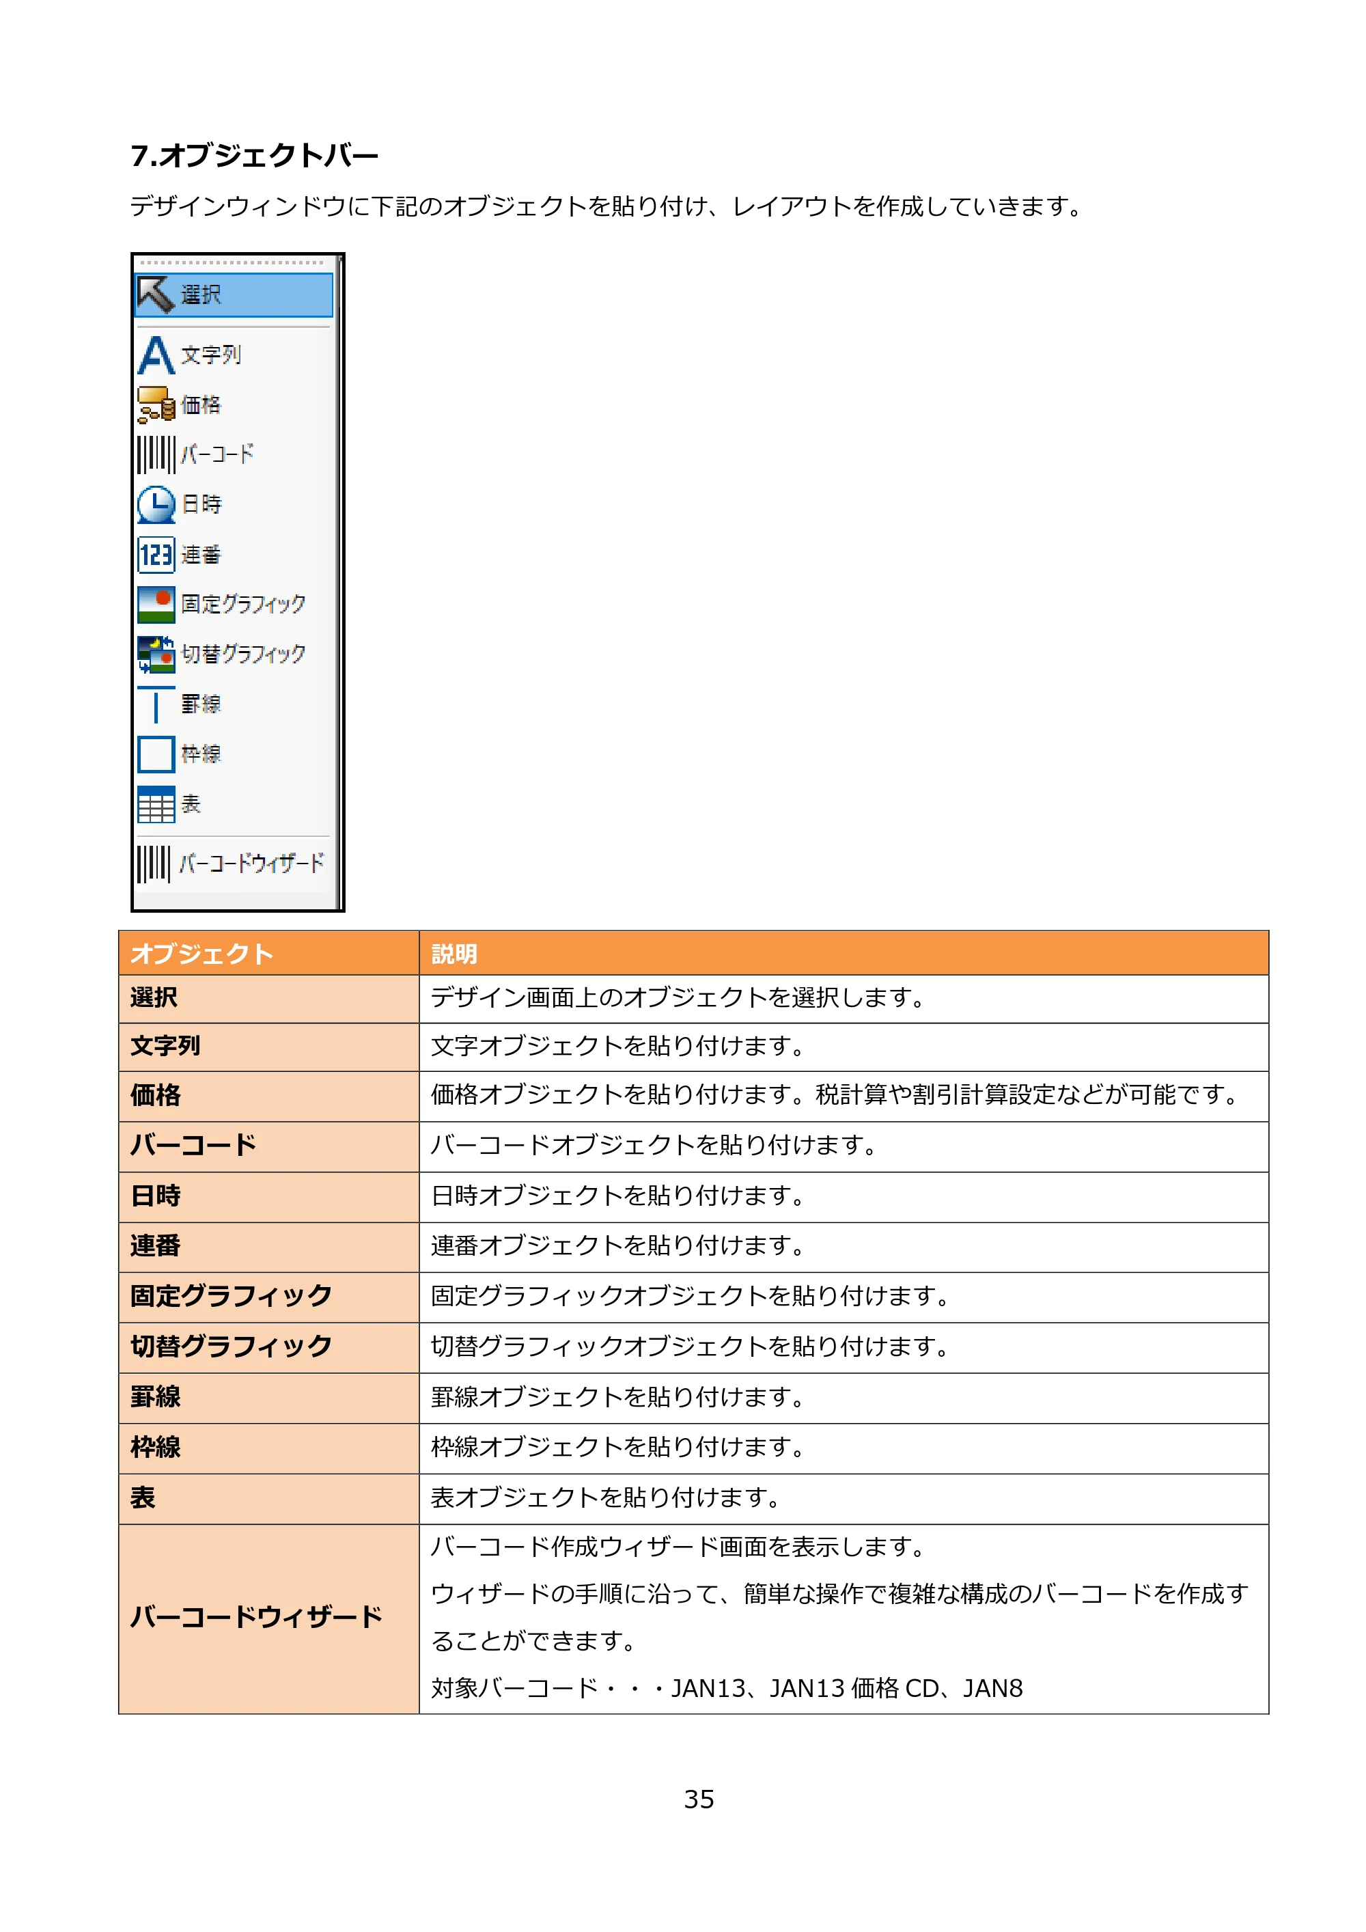Click description バーコードオブジェクトを貼り付けます。

pos(654,1146)
